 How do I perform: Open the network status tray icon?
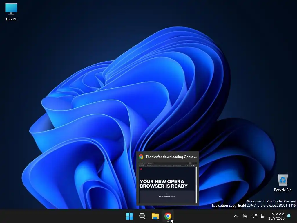point(254,216)
